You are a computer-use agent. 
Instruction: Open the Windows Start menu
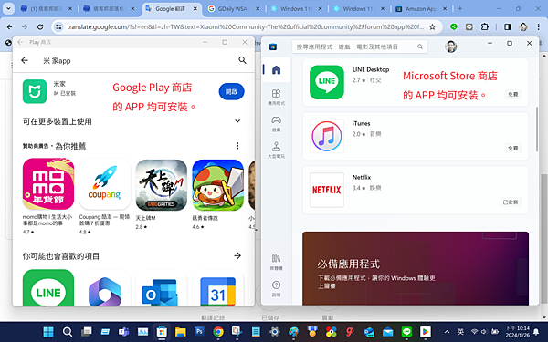pos(48,332)
